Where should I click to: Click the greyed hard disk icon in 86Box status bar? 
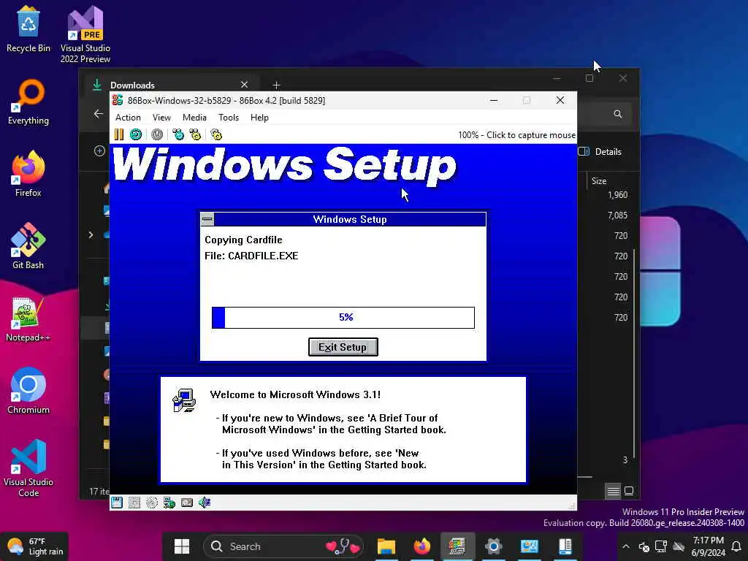[134, 503]
